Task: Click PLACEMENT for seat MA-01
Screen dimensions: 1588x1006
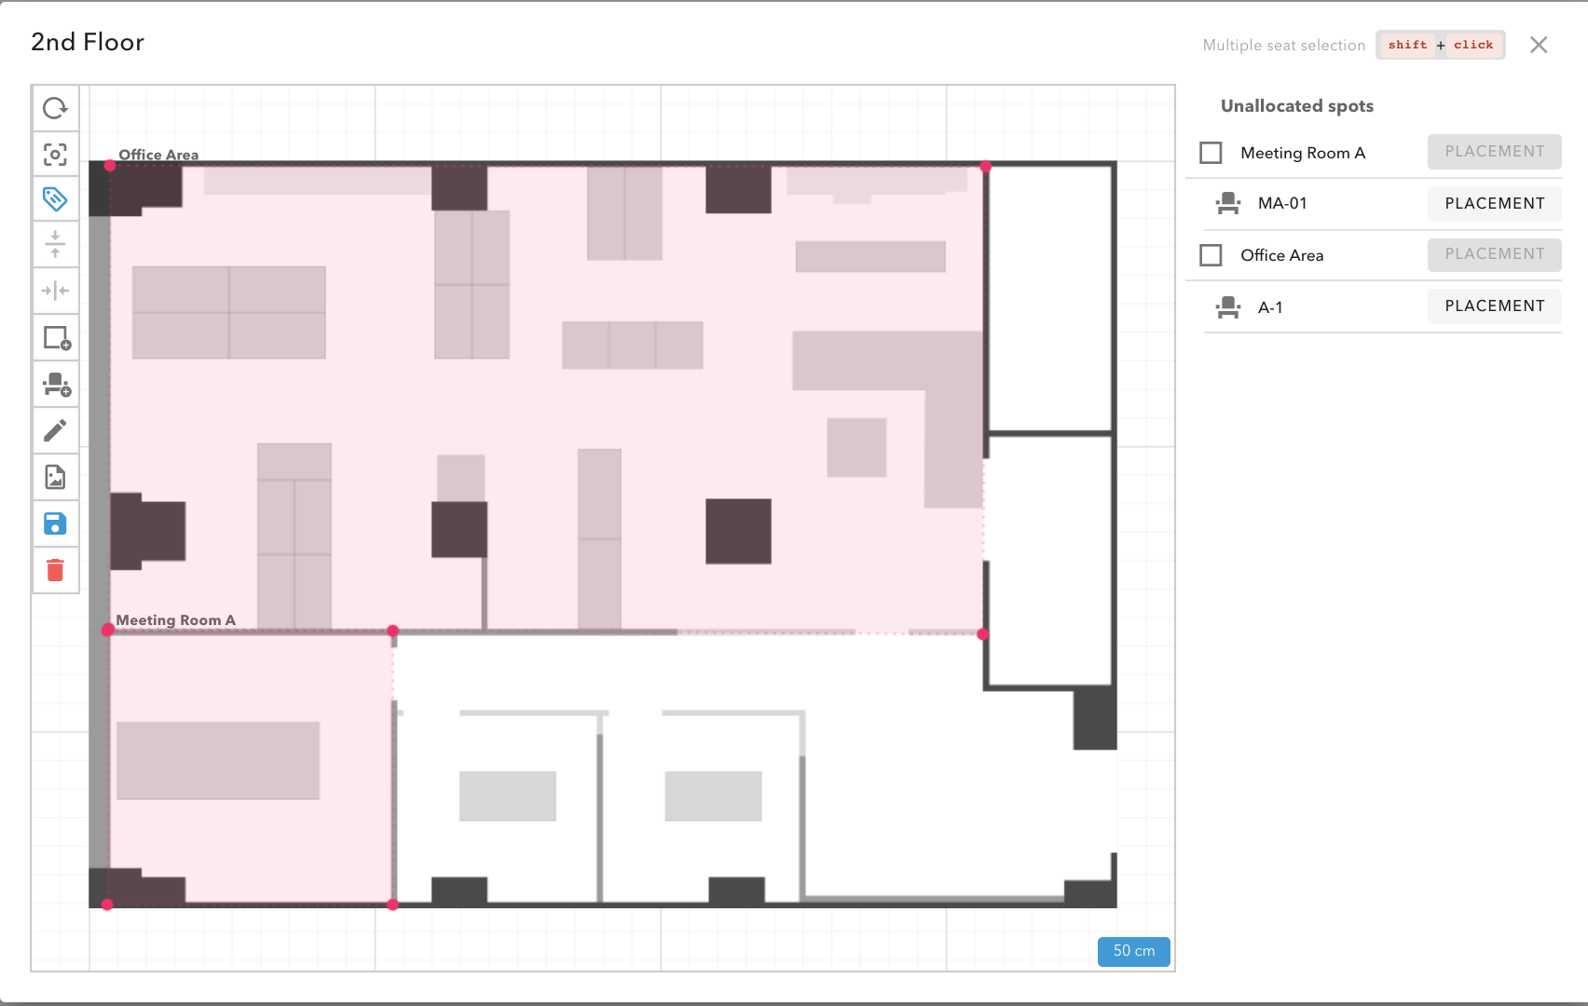Action: click(x=1493, y=203)
